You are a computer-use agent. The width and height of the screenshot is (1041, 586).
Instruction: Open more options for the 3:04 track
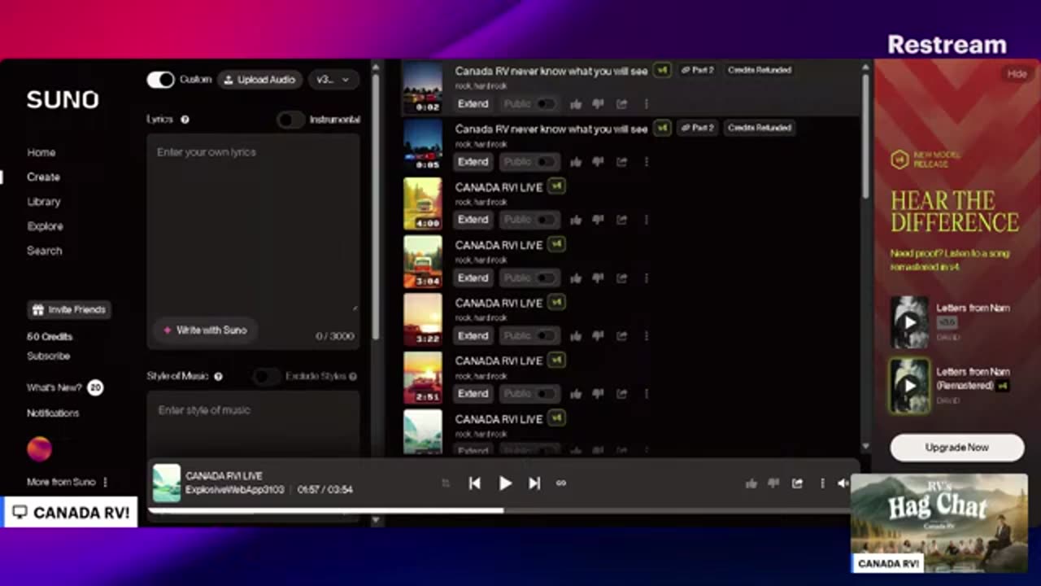point(647,278)
